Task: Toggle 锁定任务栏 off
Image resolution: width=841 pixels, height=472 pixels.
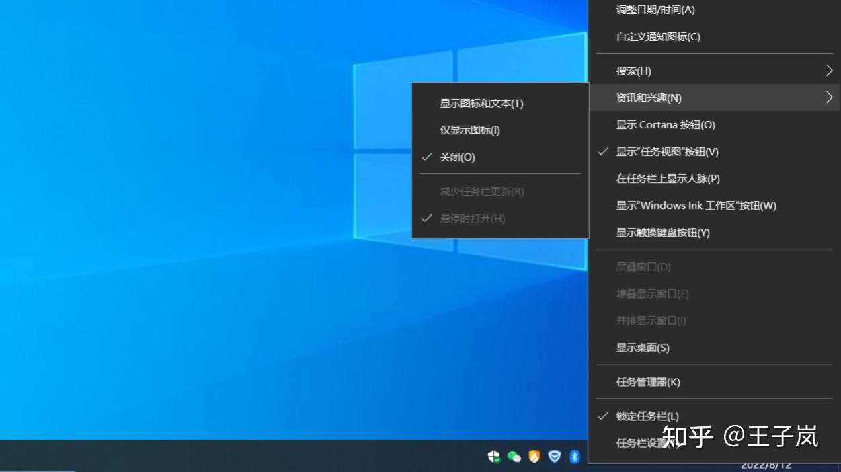Action: (647, 416)
